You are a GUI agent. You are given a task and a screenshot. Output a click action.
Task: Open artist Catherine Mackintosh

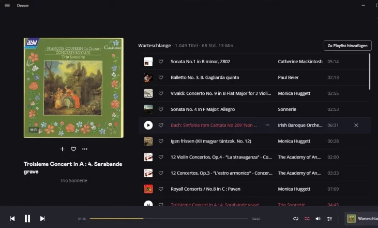(x=300, y=62)
